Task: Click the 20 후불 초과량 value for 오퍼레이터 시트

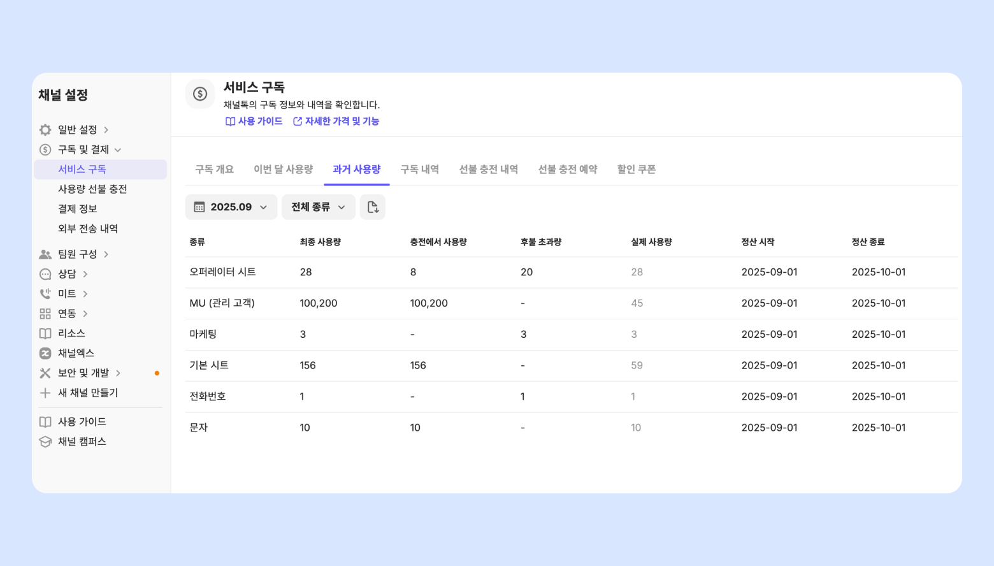Action: (527, 272)
